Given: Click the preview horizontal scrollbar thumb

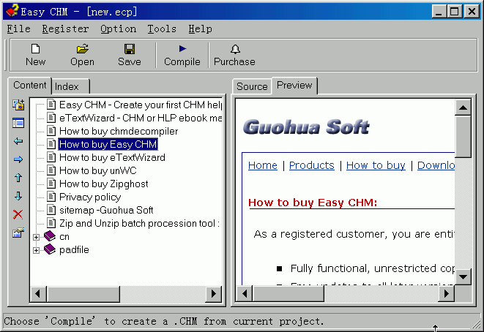Looking at the screenshot, I should [x=288, y=293].
